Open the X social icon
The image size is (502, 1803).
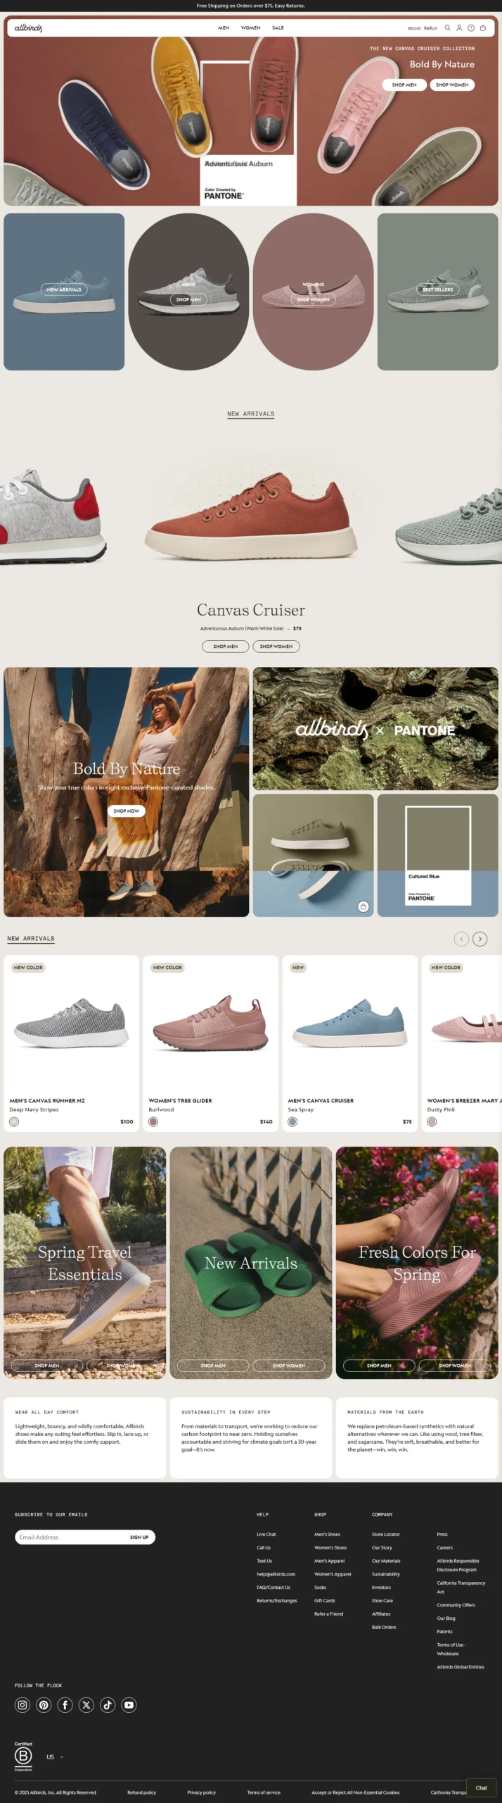pyautogui.click(x=86, y=1705)
